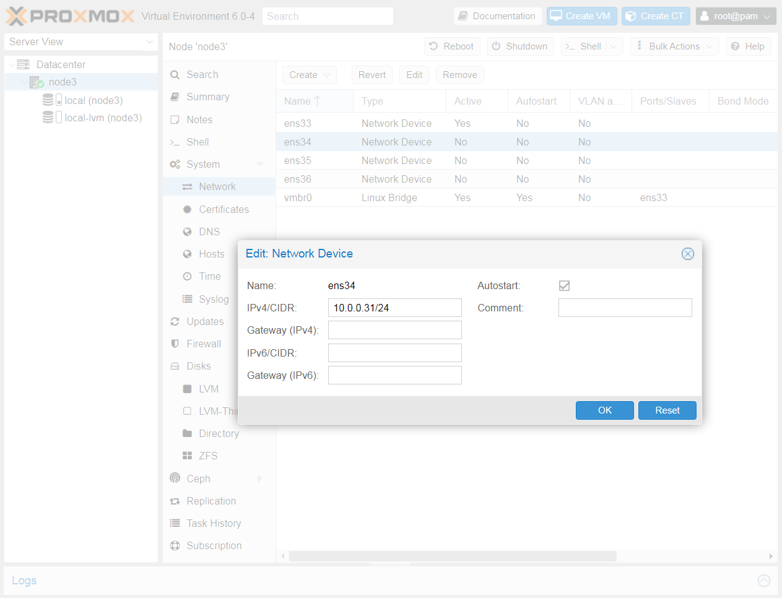Toggle the Autostart checkbox
782x598 pixels.
(x=564, y=285)
